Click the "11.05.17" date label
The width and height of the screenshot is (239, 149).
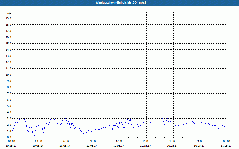[226, 146]
